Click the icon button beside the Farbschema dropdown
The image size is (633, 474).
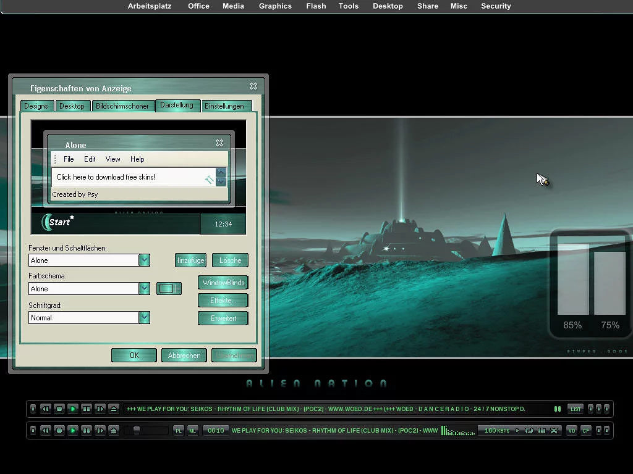point(168,288)
